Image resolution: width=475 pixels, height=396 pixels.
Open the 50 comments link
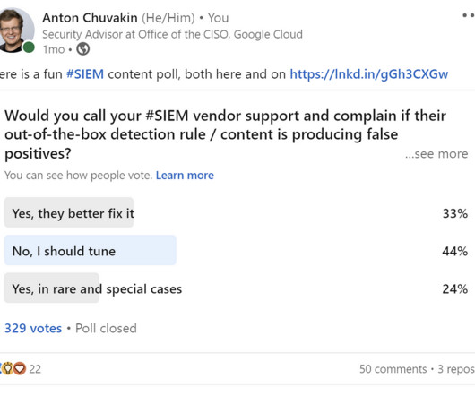tap(393, 369)
